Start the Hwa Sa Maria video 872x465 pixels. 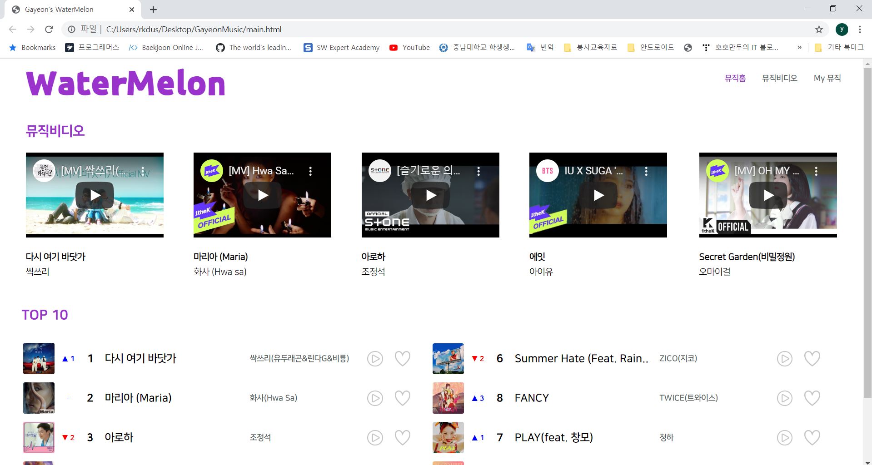(x=263, y=195)
